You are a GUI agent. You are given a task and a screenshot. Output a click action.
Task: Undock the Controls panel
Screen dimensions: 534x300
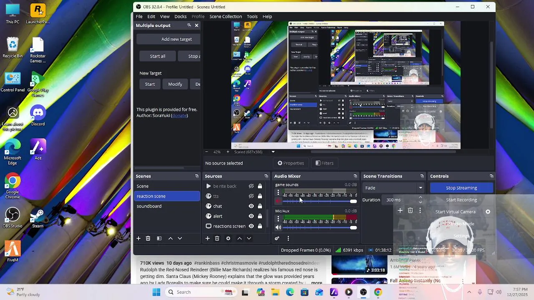tap(491, 176)
